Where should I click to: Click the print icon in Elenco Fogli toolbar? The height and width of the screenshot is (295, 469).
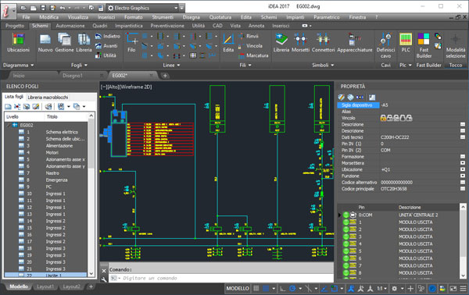click(48, 106)
